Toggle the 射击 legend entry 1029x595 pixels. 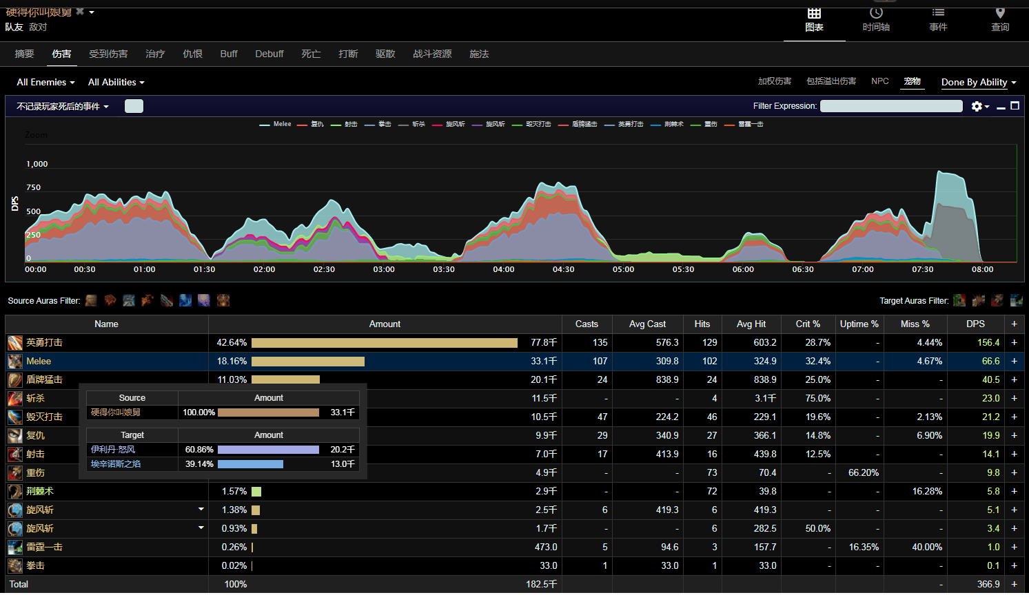(345, 124)
